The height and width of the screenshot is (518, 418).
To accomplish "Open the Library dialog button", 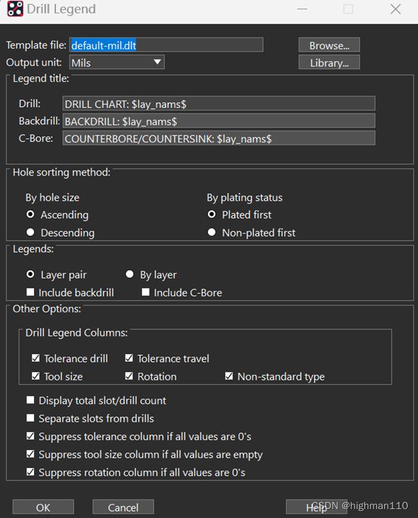I will (x=329, y=63).
